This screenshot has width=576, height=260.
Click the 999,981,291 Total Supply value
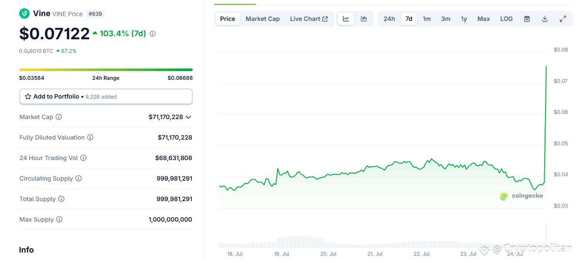click(174, 199)
